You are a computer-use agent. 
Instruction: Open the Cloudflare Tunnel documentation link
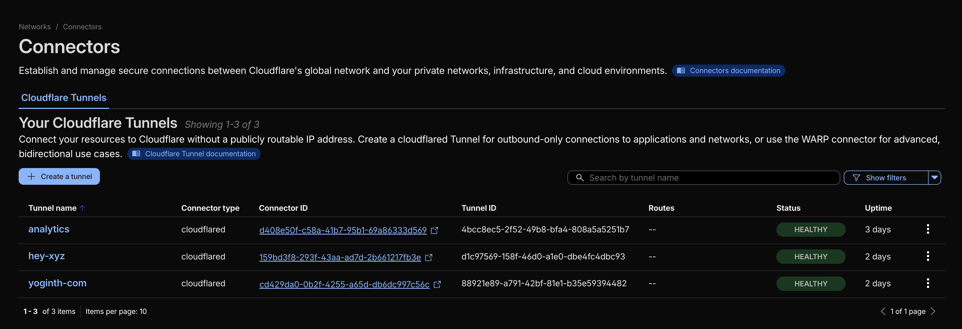[194, 154]
